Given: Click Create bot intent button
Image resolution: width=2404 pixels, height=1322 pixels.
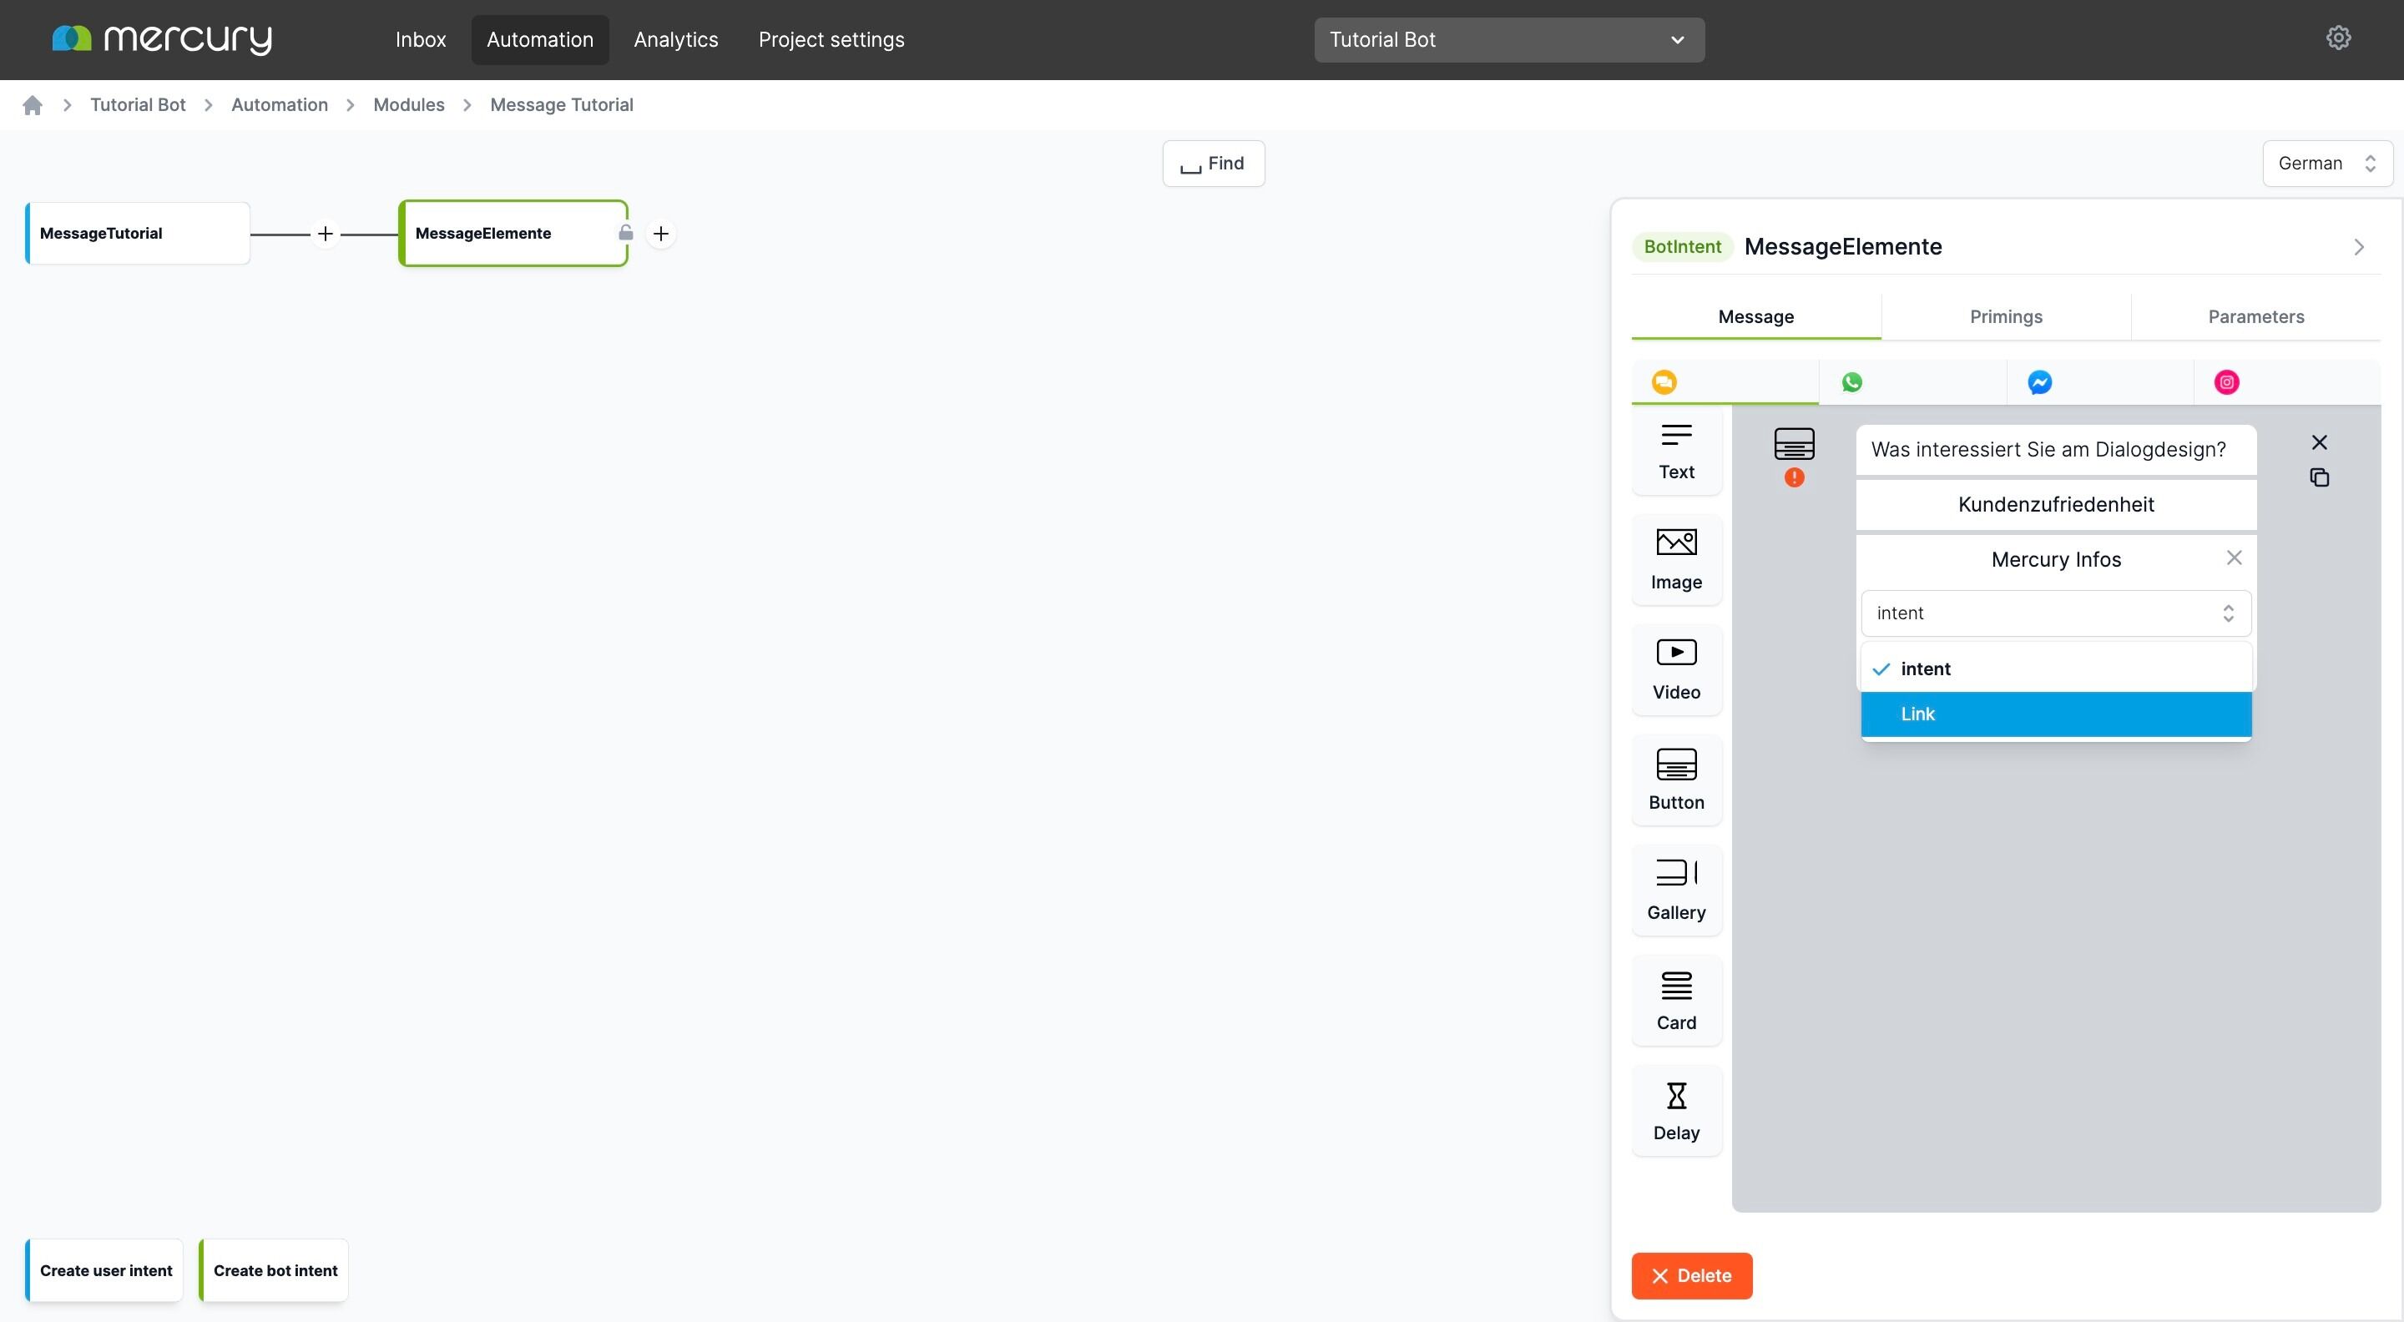Looking at the screenshot, I should 275,1271.
